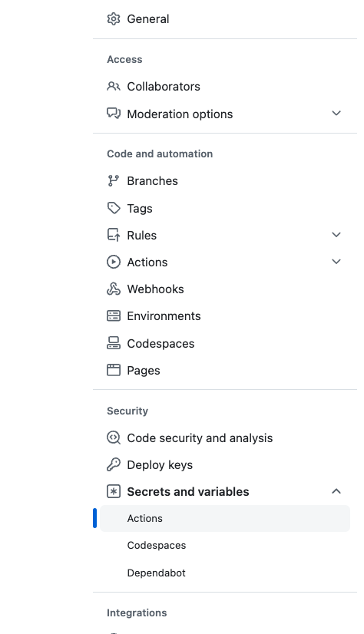
Task: Open Codespaces secrets sub-item
Action: [157, 546]
